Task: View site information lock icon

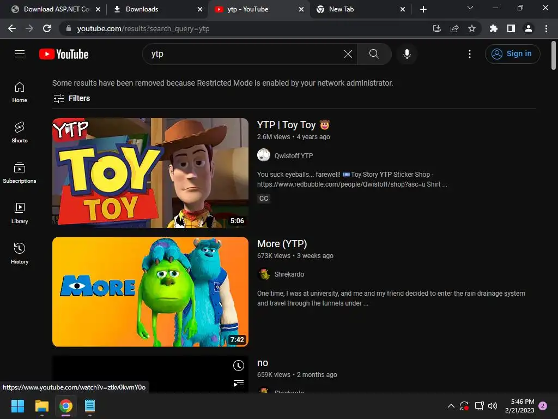Action: (69, 28)
